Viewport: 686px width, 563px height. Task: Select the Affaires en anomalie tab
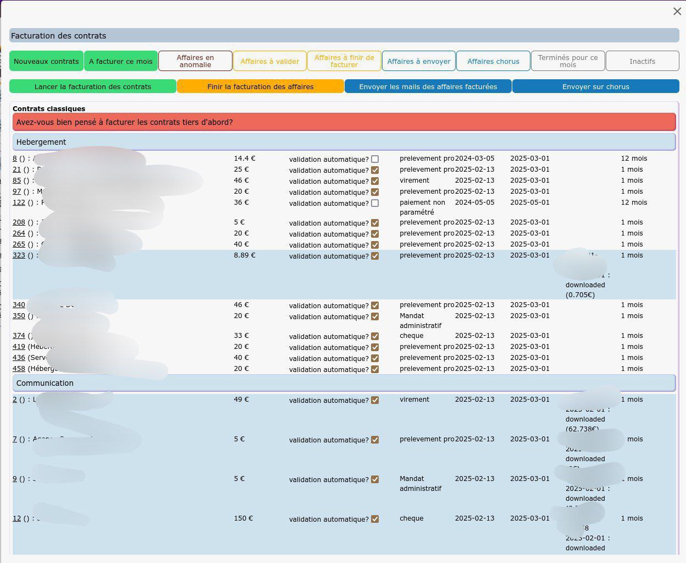click(195, 61)
